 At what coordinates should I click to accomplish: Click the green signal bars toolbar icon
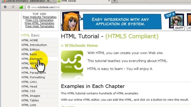[x=21, y=7]
